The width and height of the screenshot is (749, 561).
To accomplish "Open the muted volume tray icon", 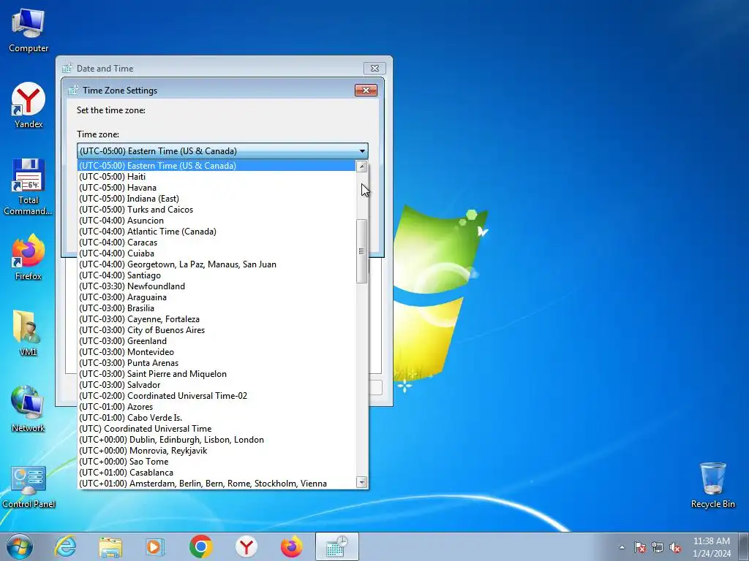I will pos(675,547).
